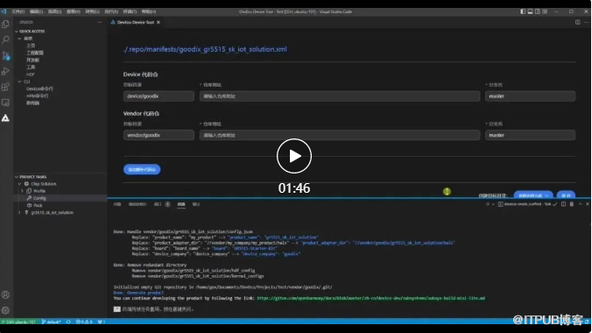Open the terminal launch profile dropdown arrow
The image size is (592, 333).
(x=493, y=204)
